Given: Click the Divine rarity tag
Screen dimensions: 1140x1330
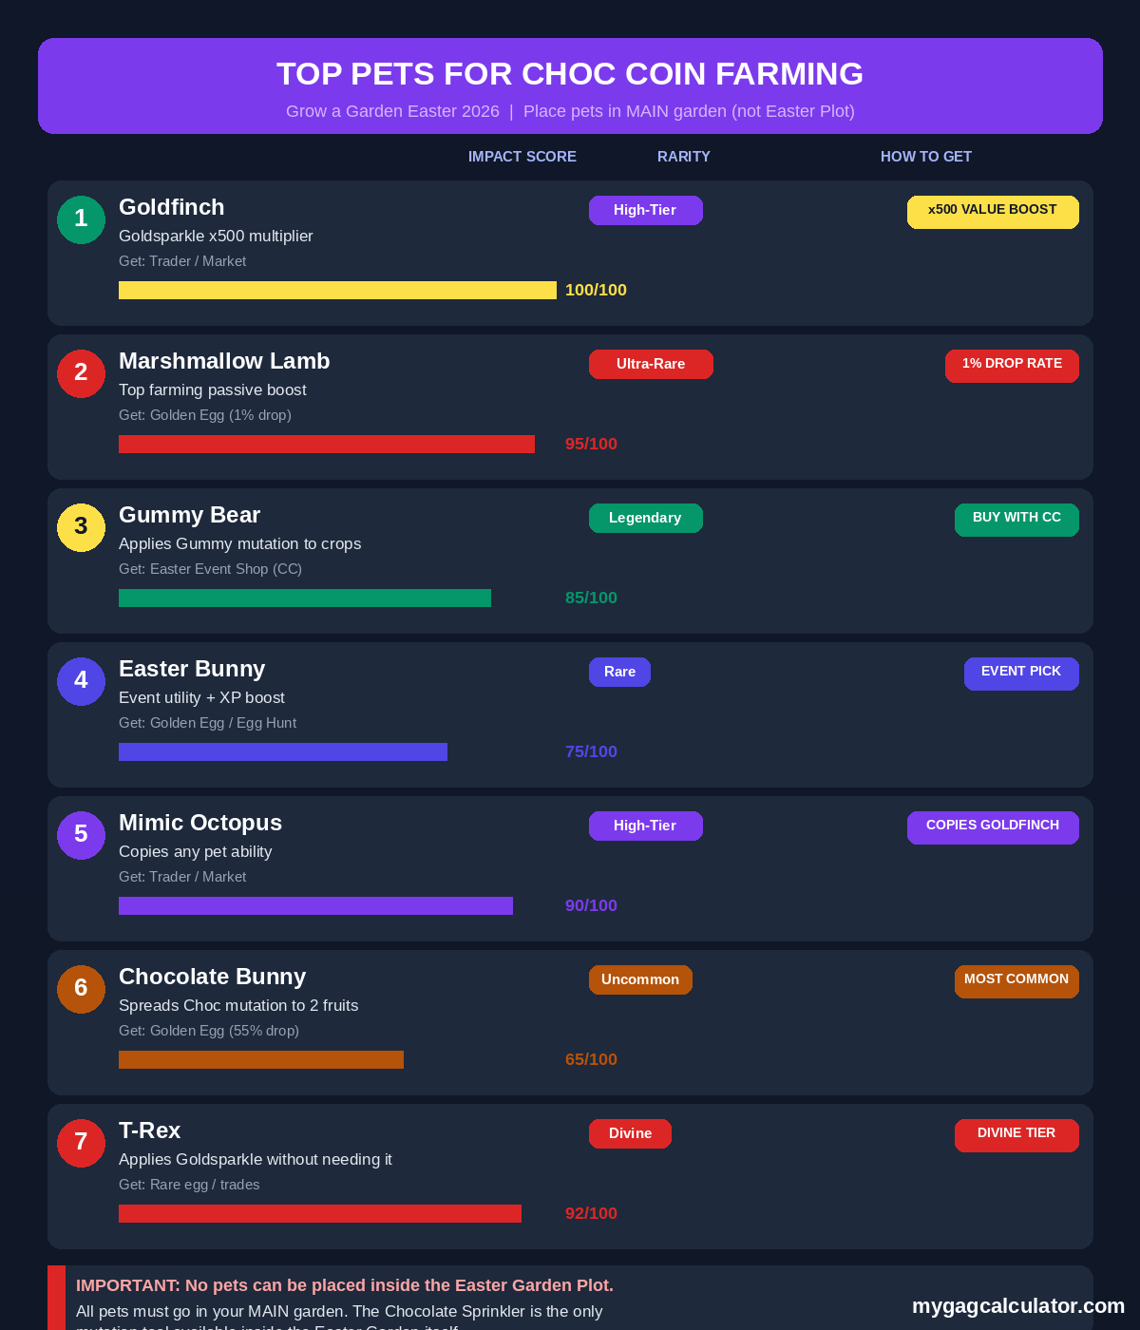Looking at the screenshot, I should (x=630, y=1133).
